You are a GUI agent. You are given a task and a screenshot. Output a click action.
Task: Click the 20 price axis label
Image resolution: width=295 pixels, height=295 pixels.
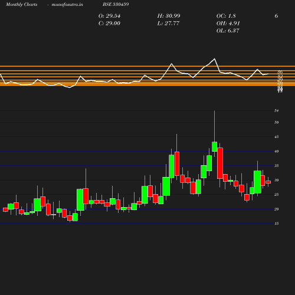[x=277, y=209]
